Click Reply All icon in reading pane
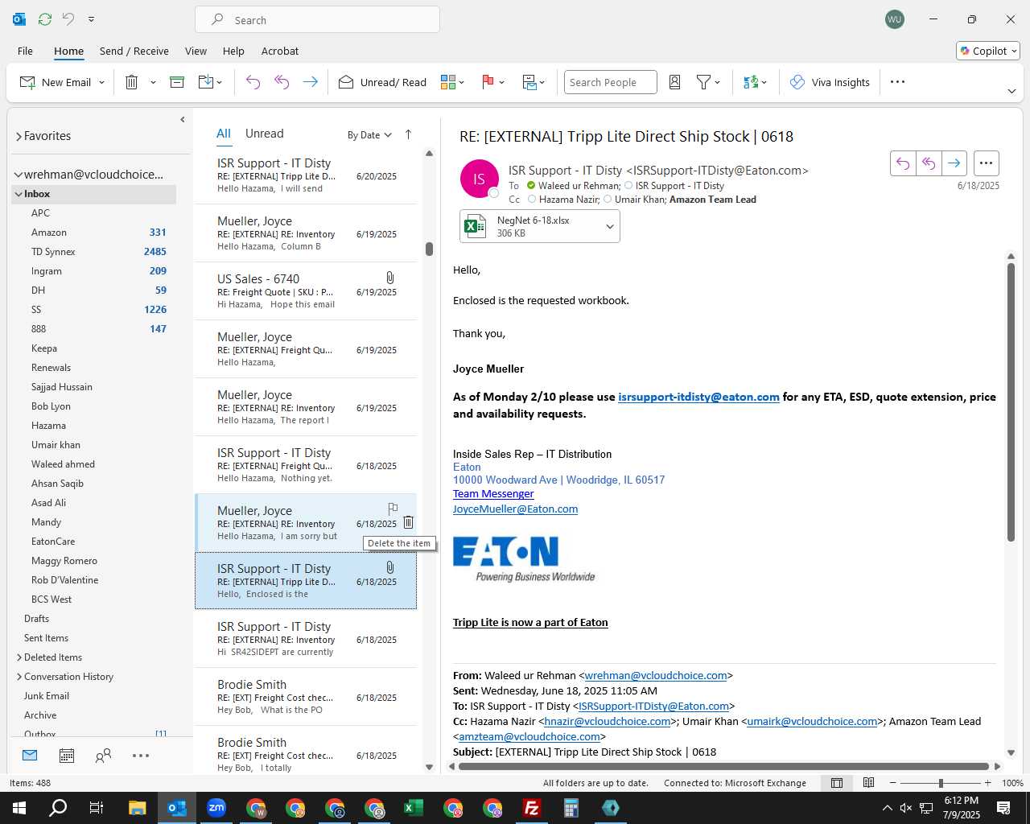 (929, 163)
